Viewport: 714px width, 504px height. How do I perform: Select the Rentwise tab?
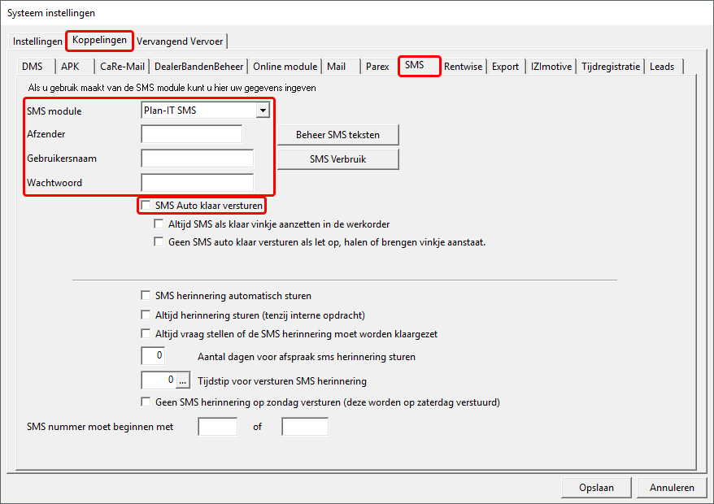(x=463, y=66)
